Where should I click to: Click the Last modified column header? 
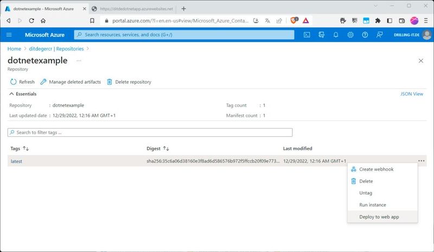pyautogui.click(x=297, y=149)
